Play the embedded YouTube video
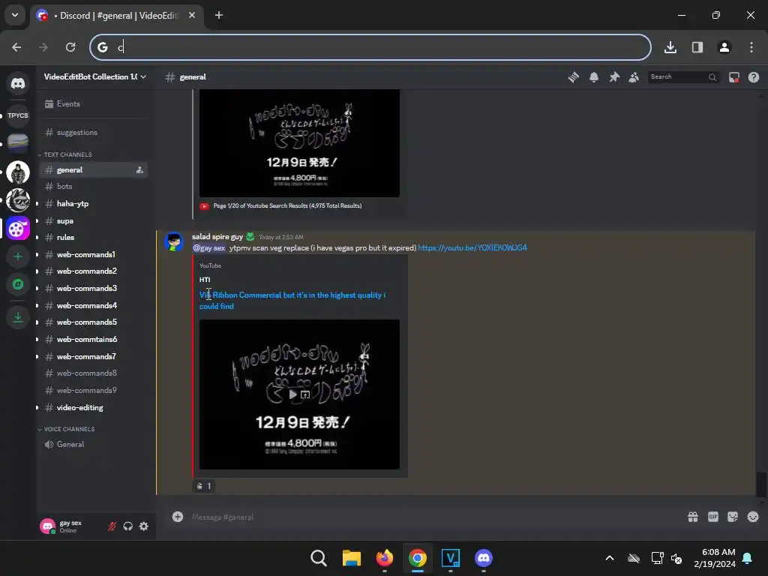Image resolution: width=768 pixels, height=576 pixels. 293,394
